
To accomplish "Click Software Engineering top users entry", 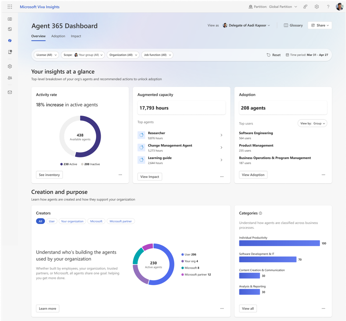I will point(256,135).
